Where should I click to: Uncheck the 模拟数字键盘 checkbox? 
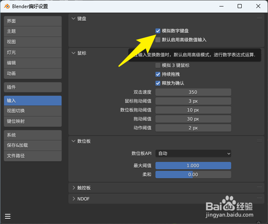(158, 31)
